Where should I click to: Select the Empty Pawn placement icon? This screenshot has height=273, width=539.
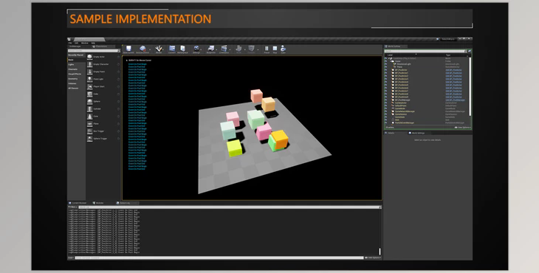(x=90, y=72)
